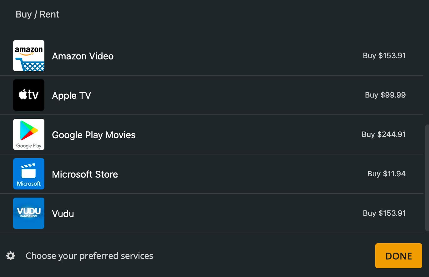
Task: Click the Amazon Video shopping cart icon
Action: click(x=29, y=56)
